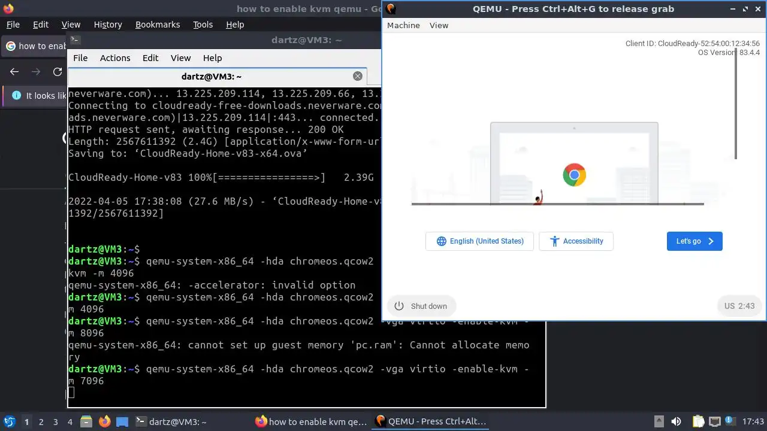The height and width of the screenshot is (431, 767).
Task: Click the update notifier tray icon
Action: tap(730, 421)
